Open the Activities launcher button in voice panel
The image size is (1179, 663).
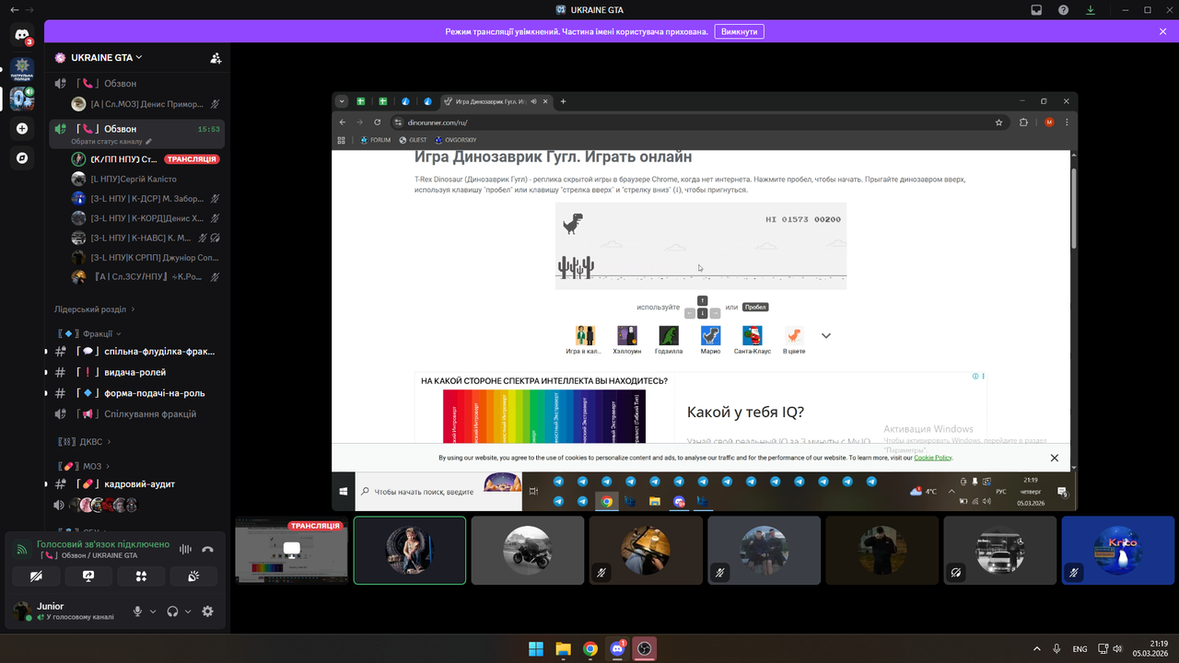[141, 576]
